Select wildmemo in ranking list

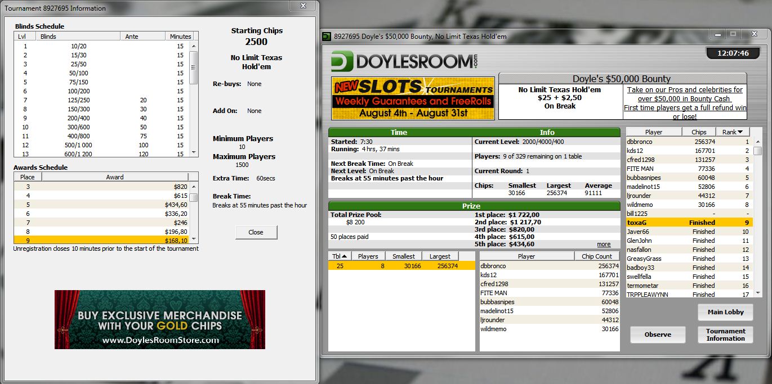[689, 205]
